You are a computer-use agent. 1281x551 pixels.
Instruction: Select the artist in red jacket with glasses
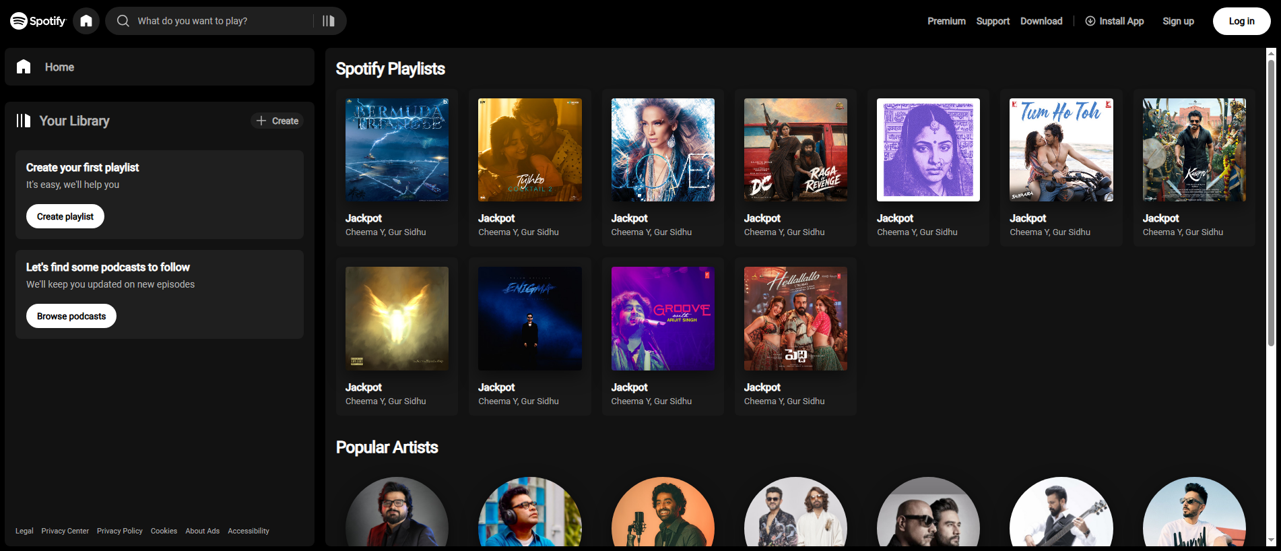(397, 512)
